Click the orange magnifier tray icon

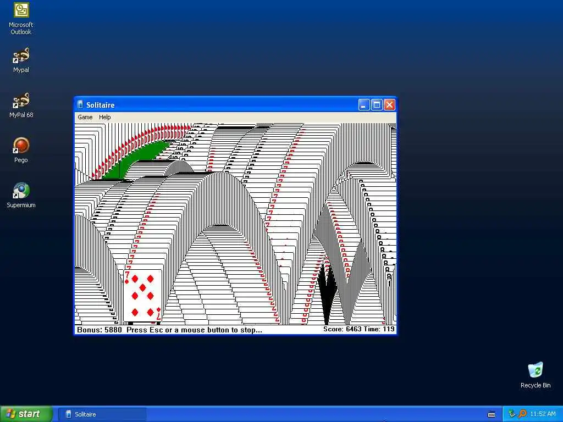522,414
